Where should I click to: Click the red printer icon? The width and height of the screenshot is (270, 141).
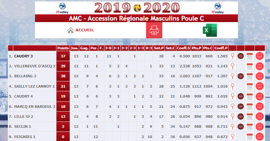[154, 30]
